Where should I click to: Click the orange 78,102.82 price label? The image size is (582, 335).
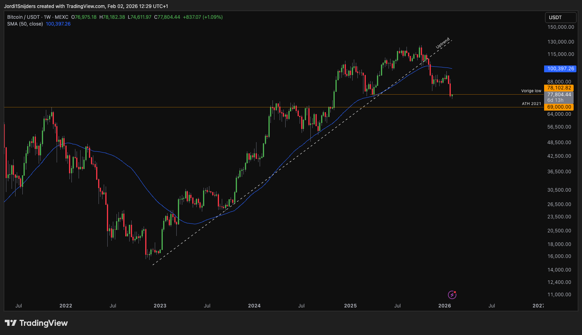560,88
